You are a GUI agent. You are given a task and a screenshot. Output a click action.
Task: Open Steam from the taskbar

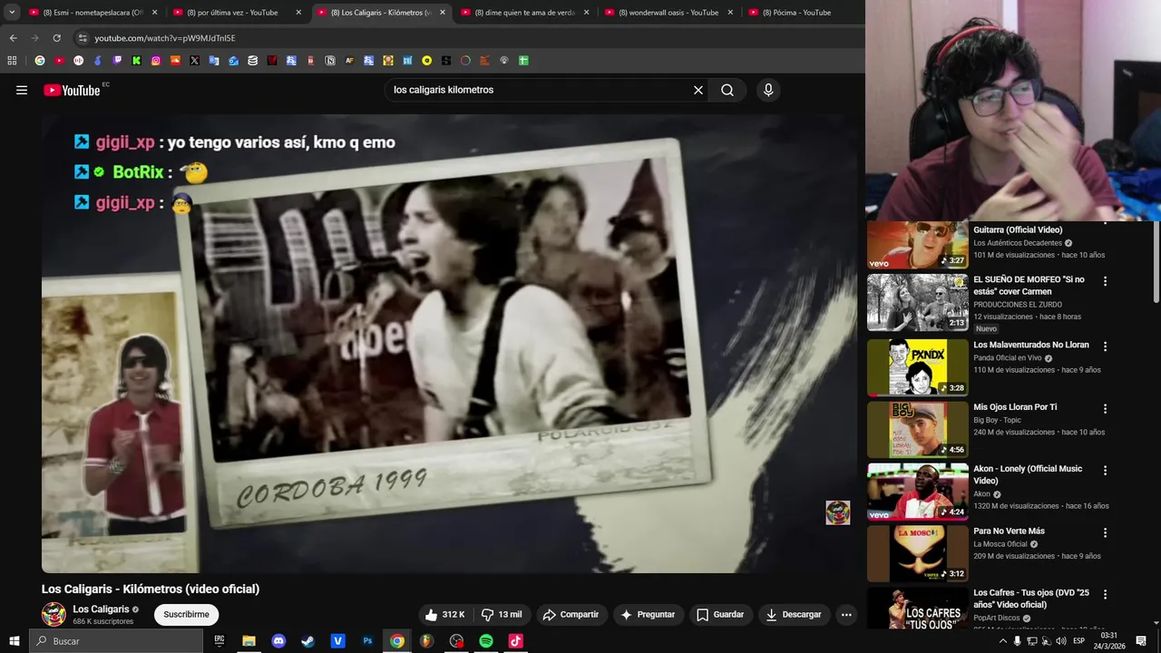coord(308,641)
